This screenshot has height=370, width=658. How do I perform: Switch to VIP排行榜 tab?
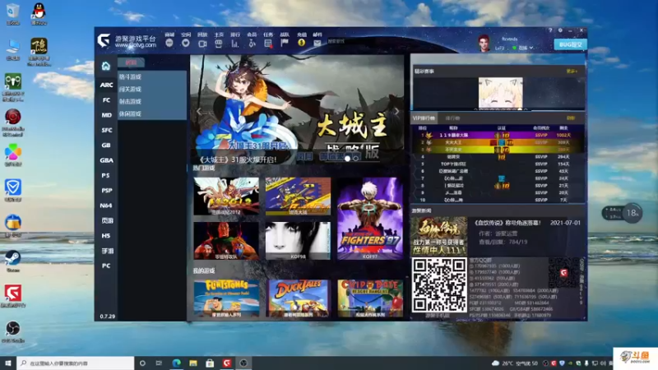[x=424, y=118]
